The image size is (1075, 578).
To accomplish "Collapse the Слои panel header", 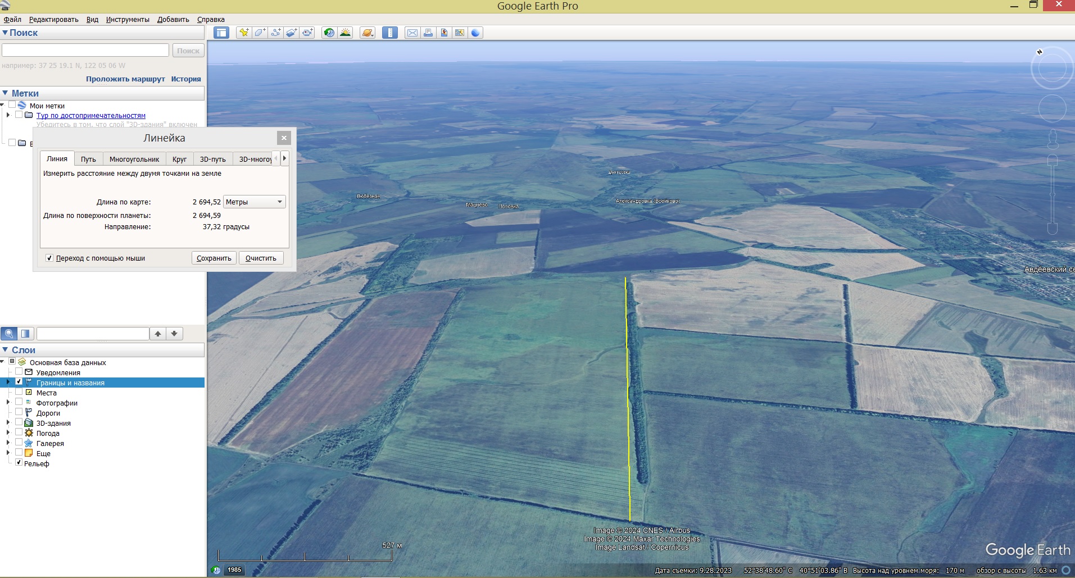I will coord(6,350).
